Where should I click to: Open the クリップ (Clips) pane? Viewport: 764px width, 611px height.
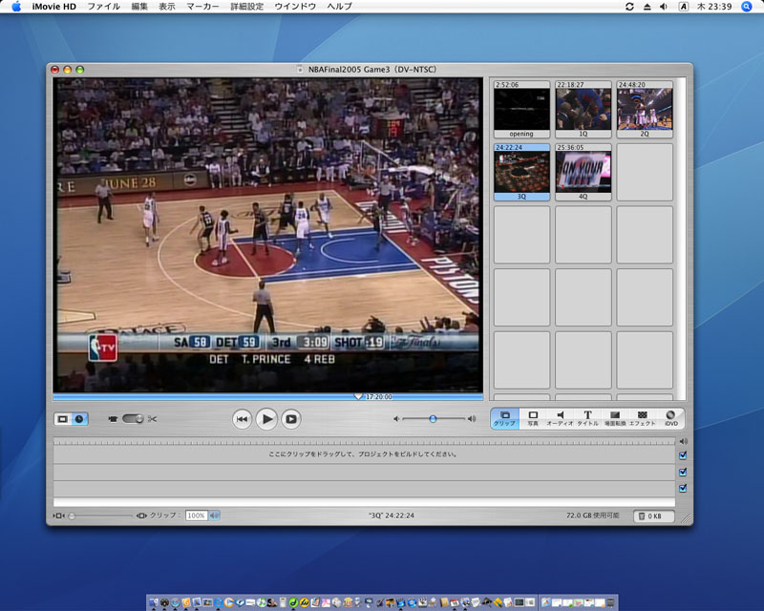pos(505,418)
